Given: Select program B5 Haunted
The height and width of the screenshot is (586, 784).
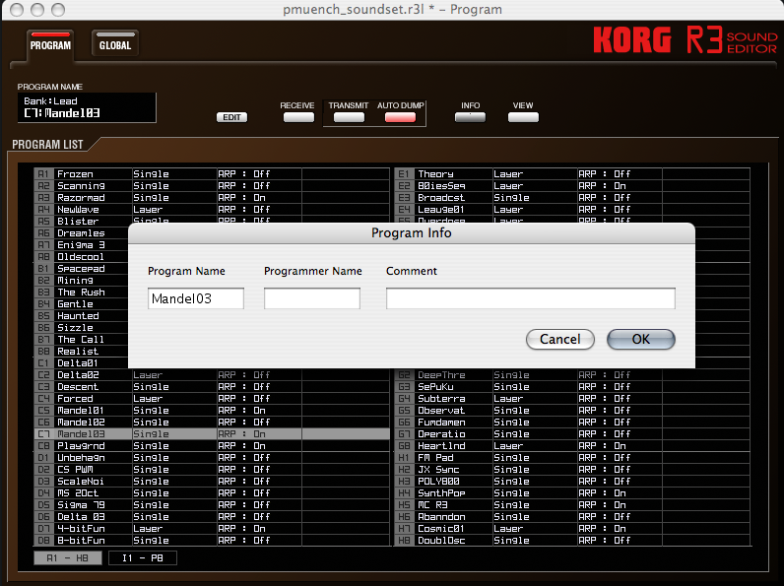Looking at the screenshot, I should pyautogui.click(x=81, y=316).
